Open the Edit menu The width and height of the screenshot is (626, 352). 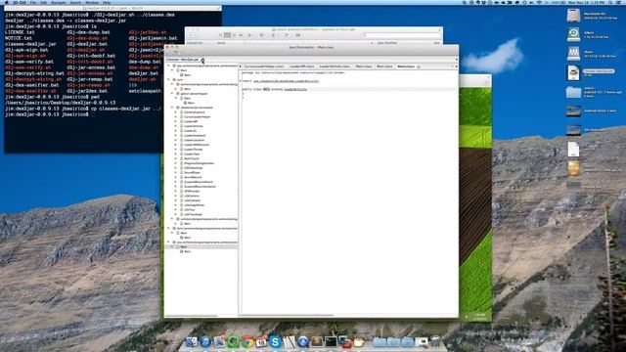pos(43,2)
